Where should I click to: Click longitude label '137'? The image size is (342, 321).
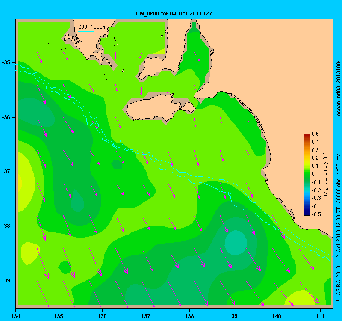pyautogui.click(x=146, y=316)
